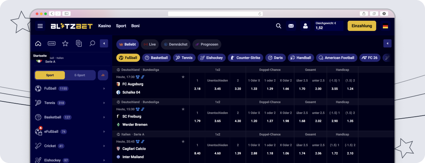Filter by Eishockey sport chip
425x163 pixels.
212,57
